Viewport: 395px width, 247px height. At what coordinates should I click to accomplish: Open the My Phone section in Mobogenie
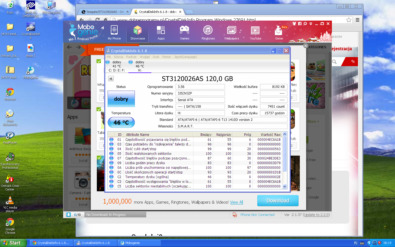(x=114, y=33)
